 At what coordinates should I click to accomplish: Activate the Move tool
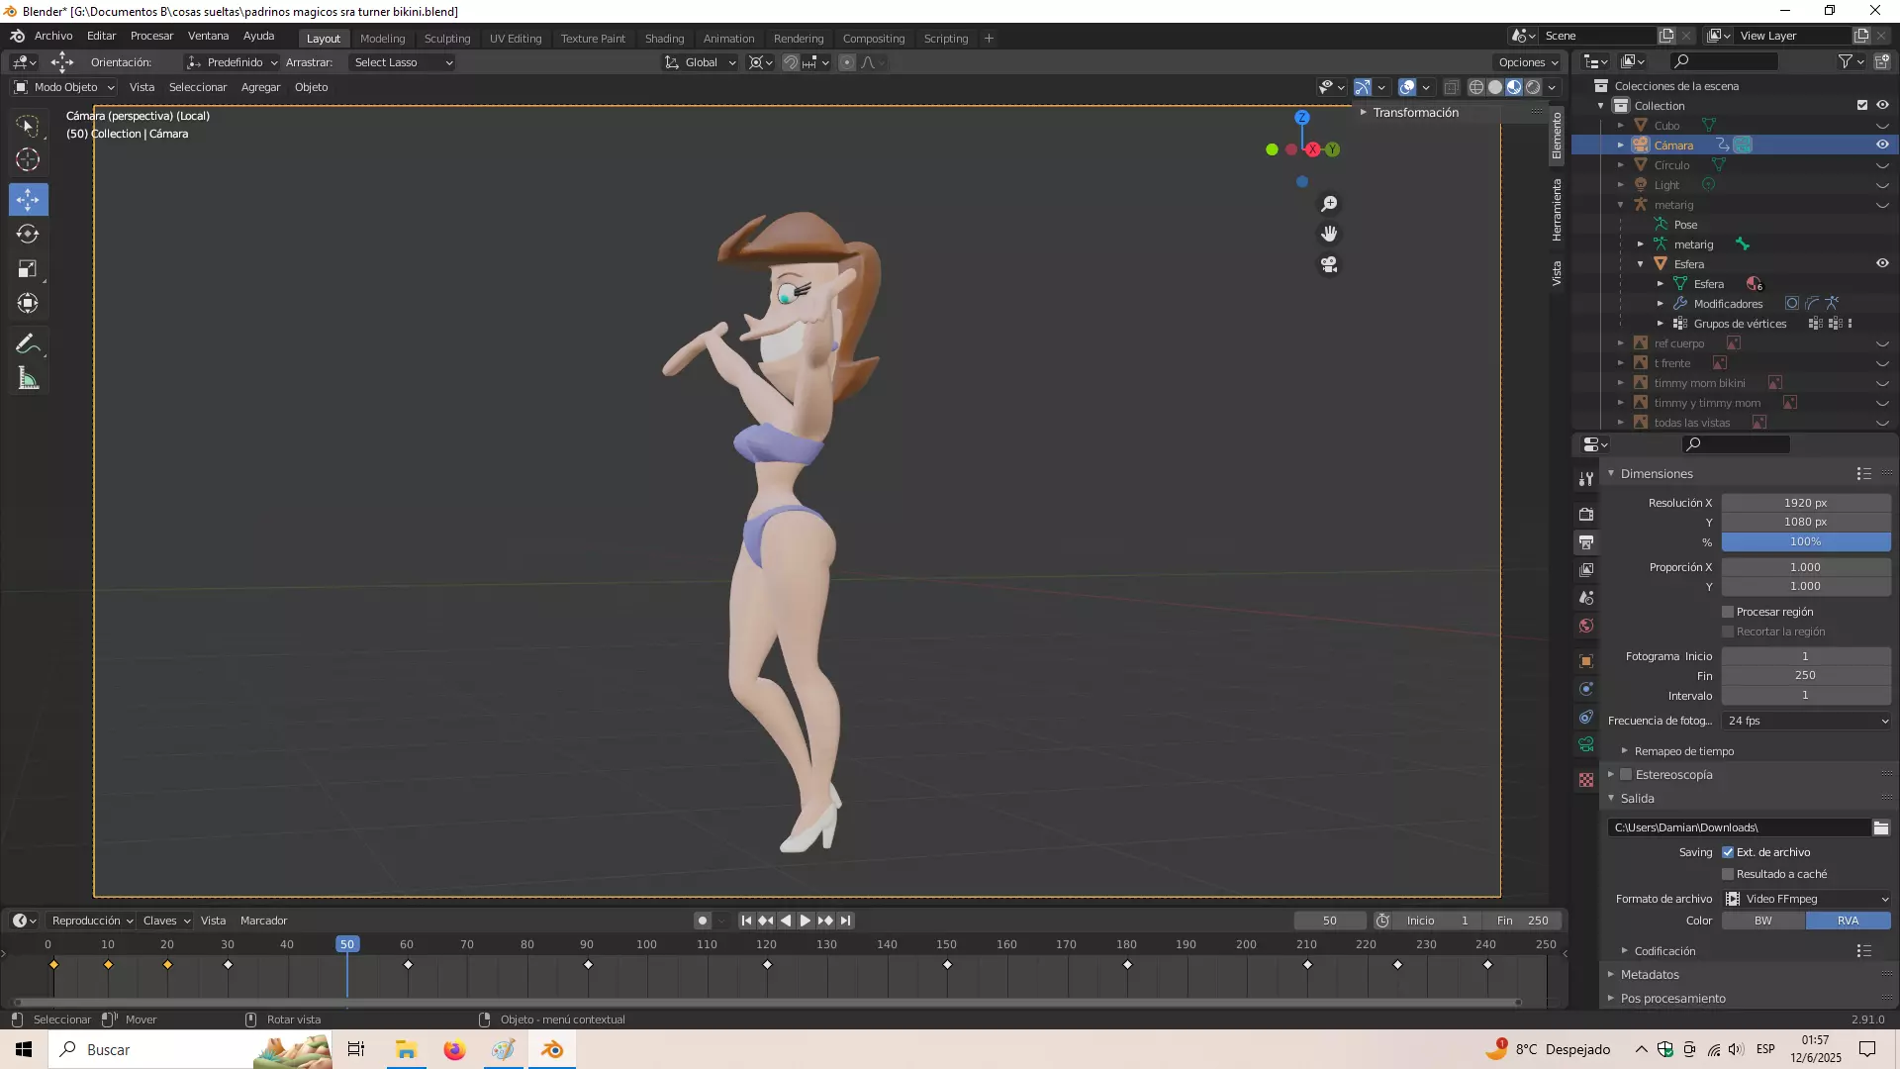coord(28,200)
